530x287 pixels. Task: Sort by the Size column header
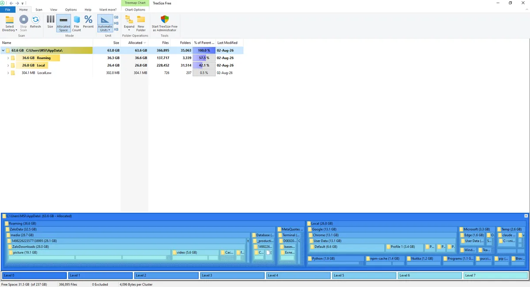106,43
